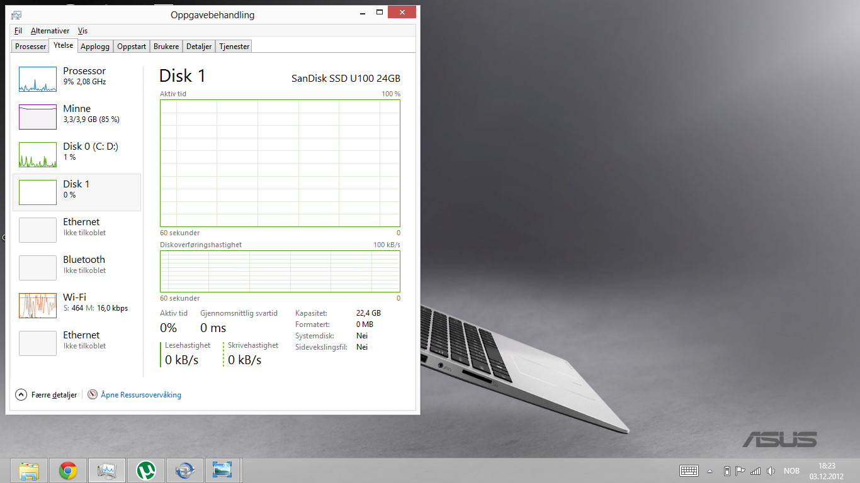Select the Ytelse tab
This screenshot has height=483, width=860.
[63, 45]
